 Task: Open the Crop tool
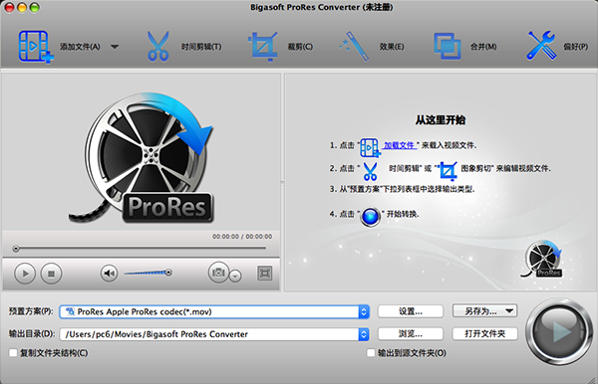tap(263, 47)
